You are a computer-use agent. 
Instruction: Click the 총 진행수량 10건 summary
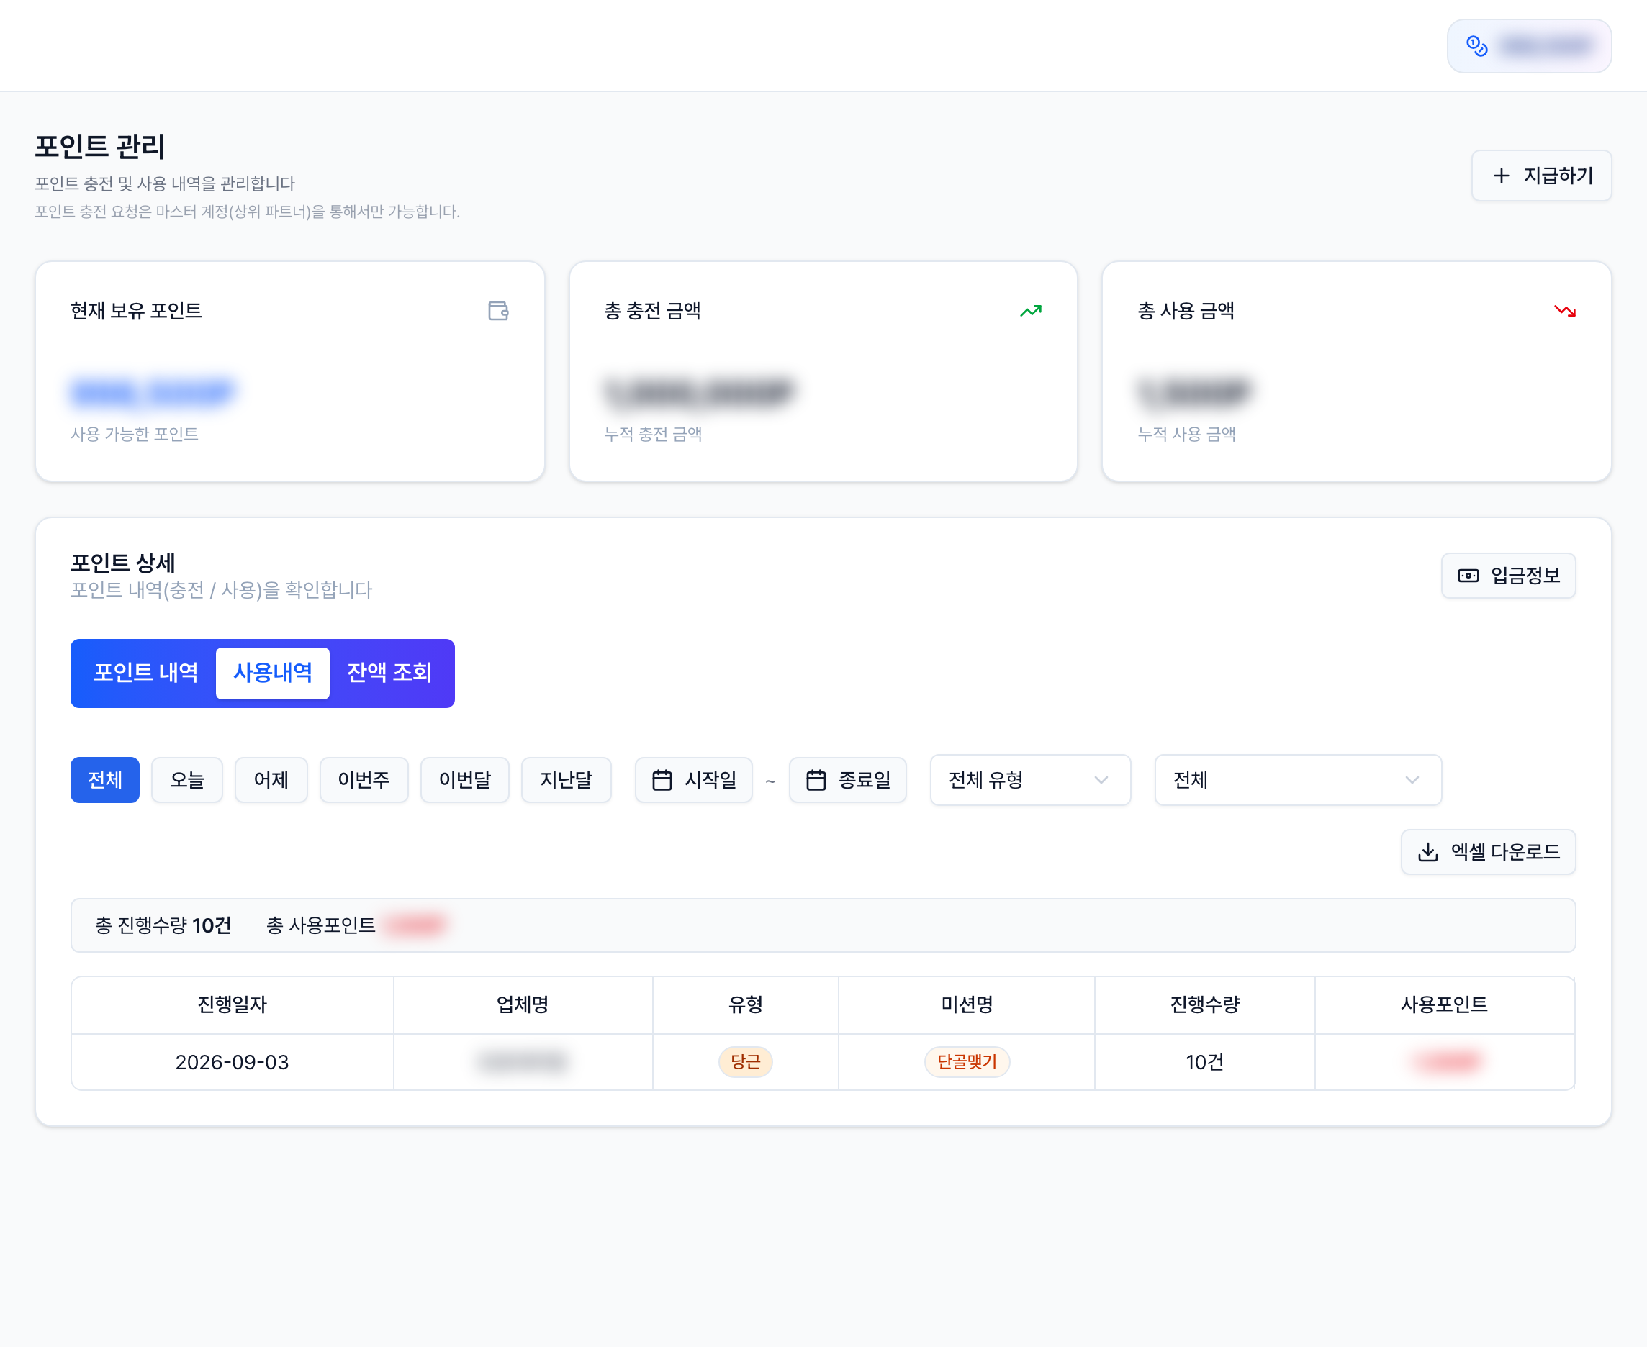(163, 925)
